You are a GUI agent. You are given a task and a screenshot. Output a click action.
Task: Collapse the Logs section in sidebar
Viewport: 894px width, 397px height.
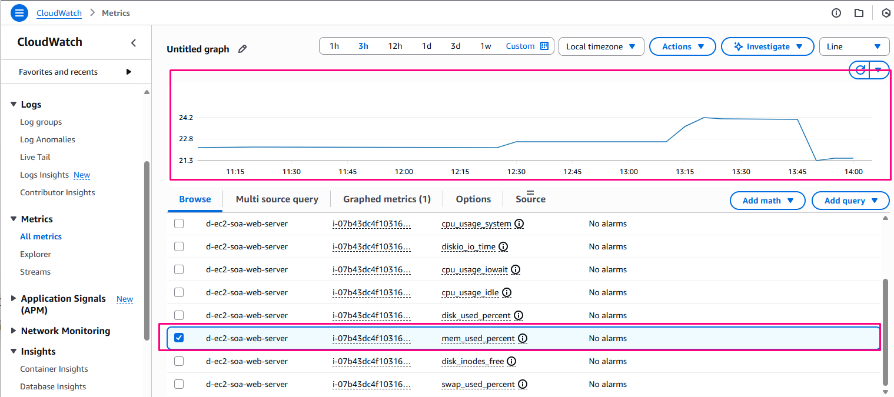click(14, 105)
